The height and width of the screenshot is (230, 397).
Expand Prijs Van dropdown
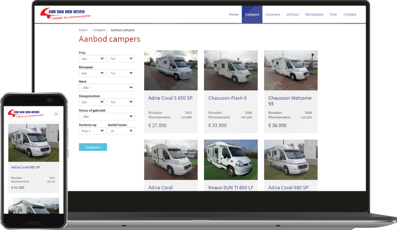(x=92, y=59)
